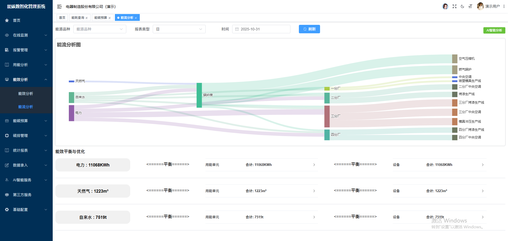Screen dimensions: 508x241
Task: Open the 首页 star item in sidebar
Action: (17, 20)
